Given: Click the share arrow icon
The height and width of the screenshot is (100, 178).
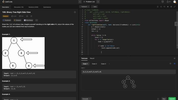Looking at the screenshot, I should point(31,16).
